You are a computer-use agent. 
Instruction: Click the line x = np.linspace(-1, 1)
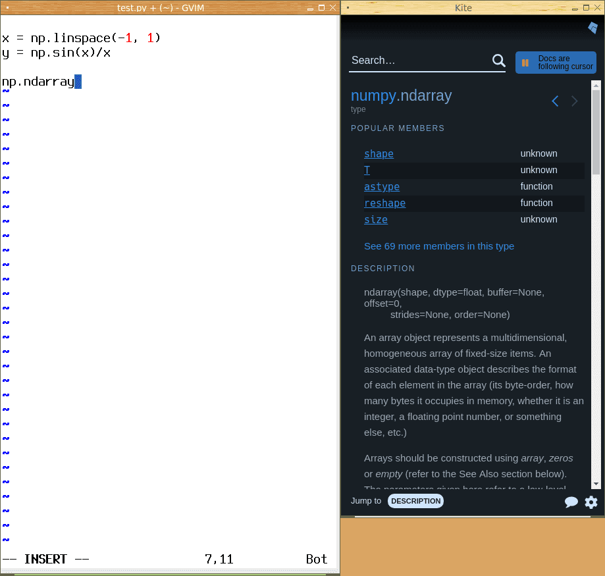(x=81, y=38)
